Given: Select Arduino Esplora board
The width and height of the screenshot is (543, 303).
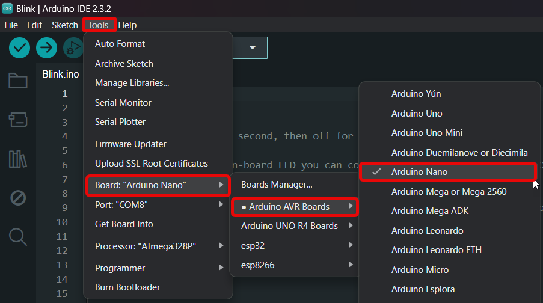Looking at the screenshot, I should (449, 290).
